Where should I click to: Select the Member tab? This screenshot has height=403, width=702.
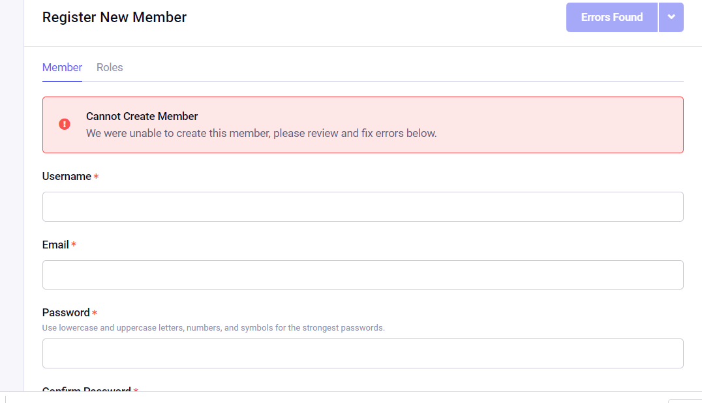click(x=62, y=67)
